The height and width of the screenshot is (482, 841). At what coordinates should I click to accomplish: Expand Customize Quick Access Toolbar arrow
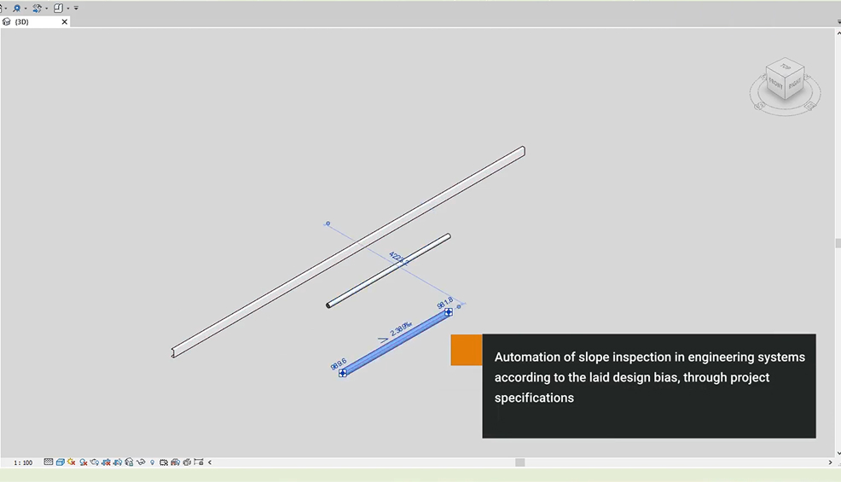76,8
